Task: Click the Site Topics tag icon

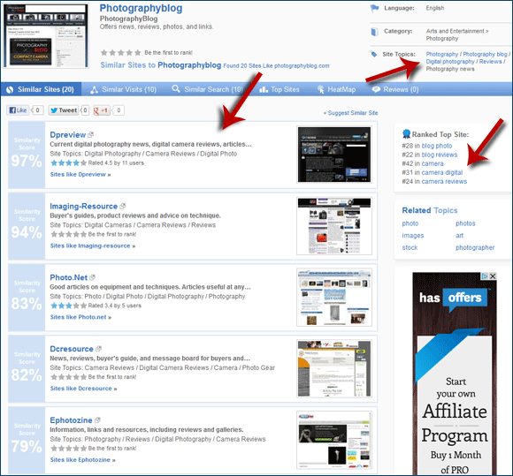Action: [x=374, y=54]
